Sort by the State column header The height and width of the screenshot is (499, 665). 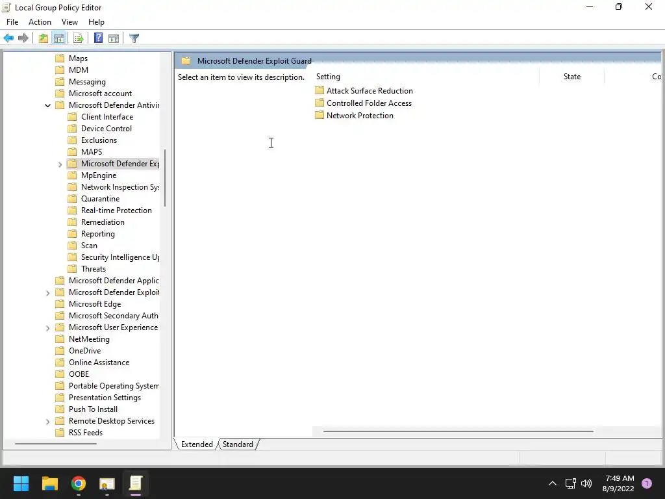[x=571, y=77]
